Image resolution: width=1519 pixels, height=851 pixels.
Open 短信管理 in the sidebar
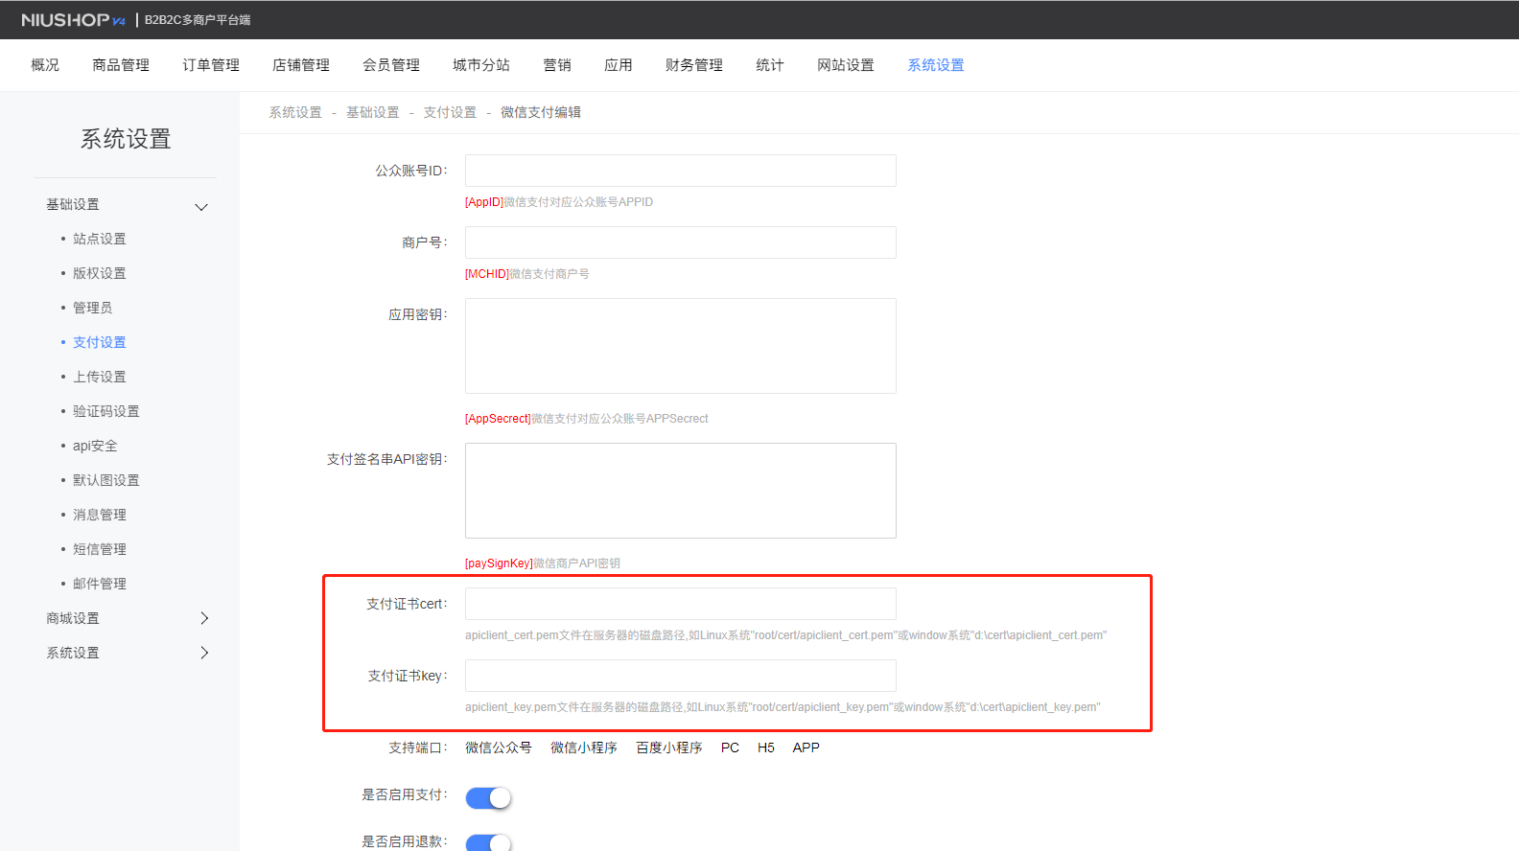click(x=100, y=549)
